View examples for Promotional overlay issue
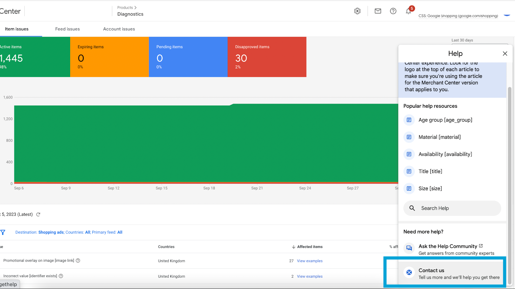 click(x=310, y=261)
